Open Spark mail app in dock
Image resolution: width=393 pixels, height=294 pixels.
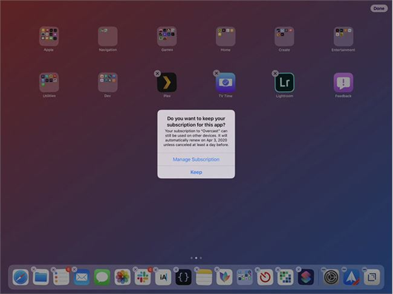351,277
